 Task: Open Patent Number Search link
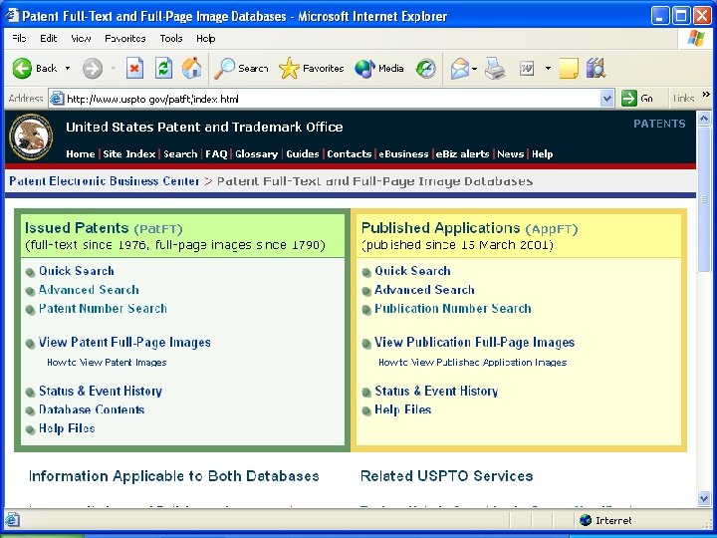[x=103, y=308]
